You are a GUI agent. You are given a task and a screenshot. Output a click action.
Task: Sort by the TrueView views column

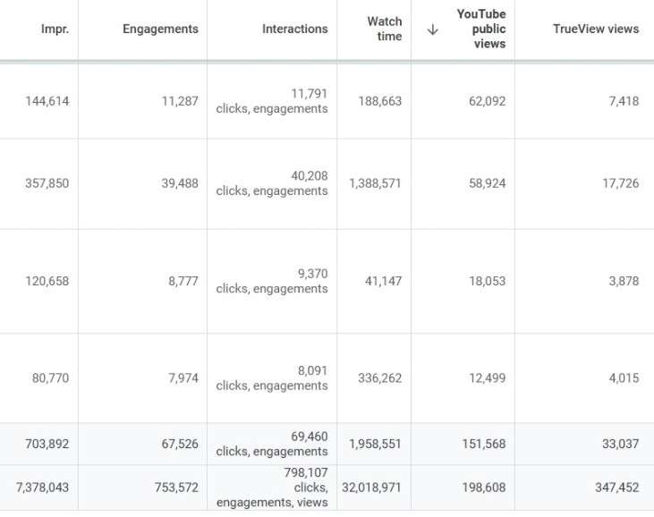[596, 30]
